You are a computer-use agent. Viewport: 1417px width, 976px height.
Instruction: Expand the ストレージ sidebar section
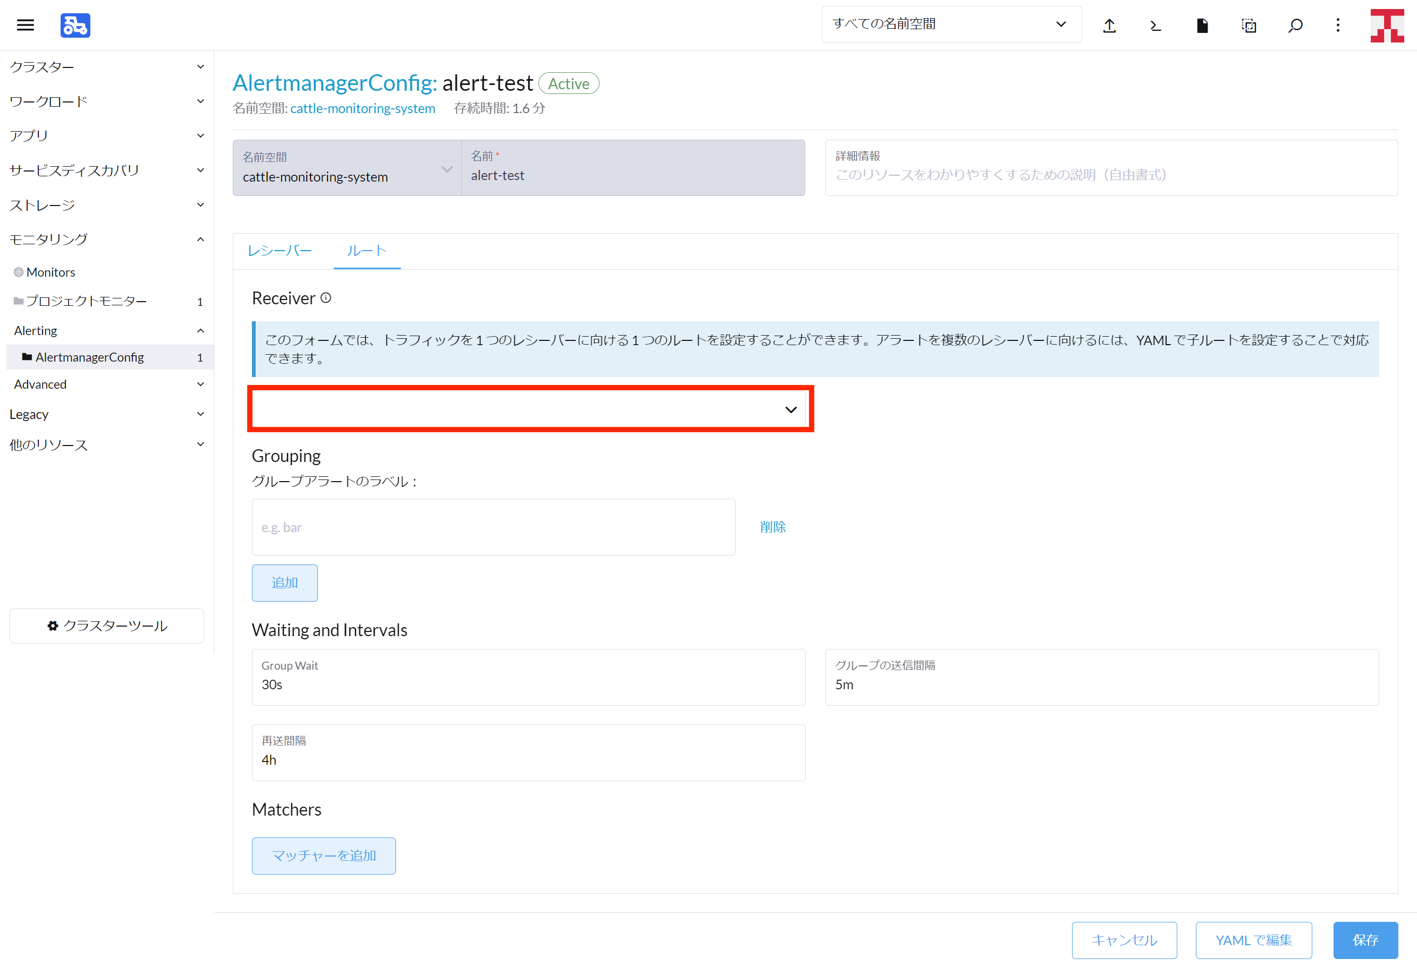[106, 204]
